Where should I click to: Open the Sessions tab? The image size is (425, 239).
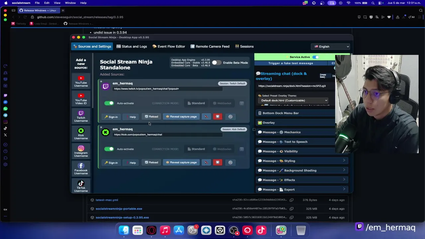(x=244, y=46)
